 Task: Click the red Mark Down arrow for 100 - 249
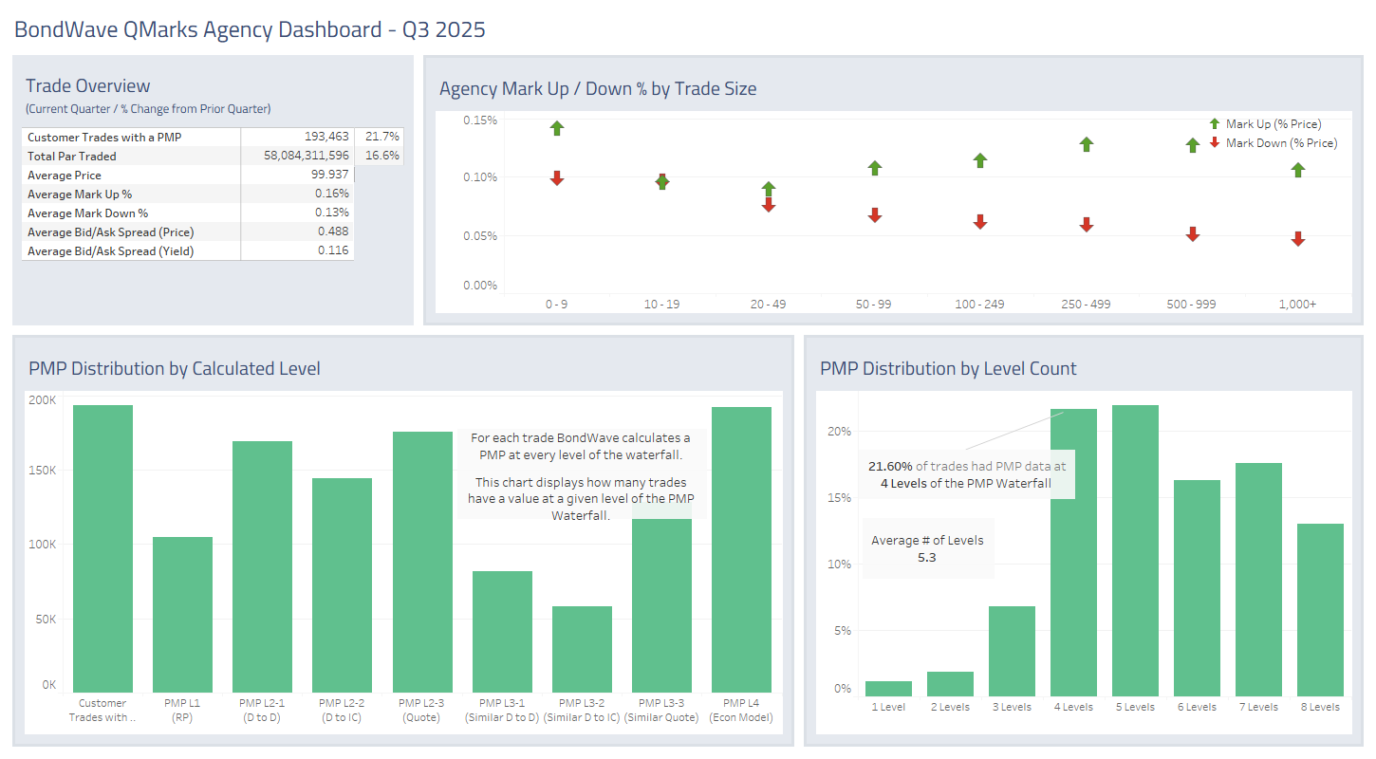point(980,221)
